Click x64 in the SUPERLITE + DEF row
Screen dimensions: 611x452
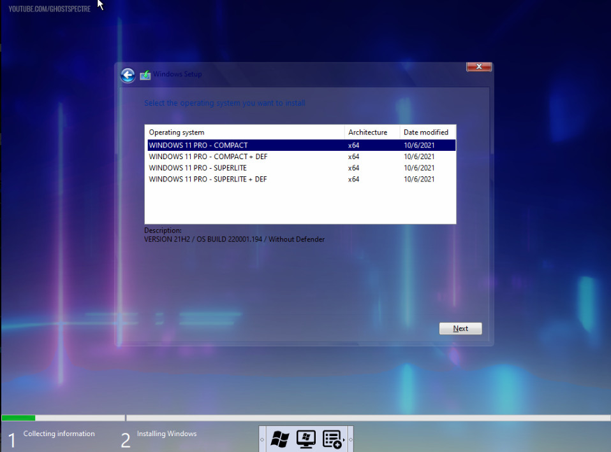353,180
